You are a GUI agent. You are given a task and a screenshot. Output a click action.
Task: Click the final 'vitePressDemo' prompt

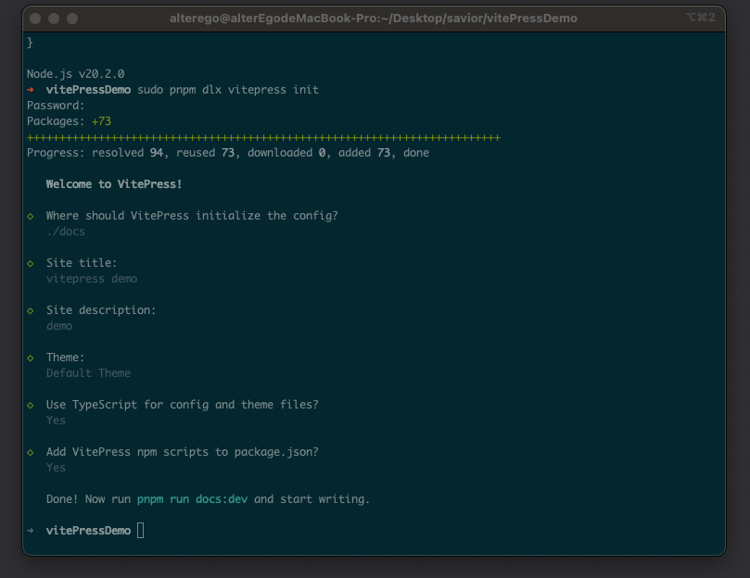pyautogui.click(x=88, y=531)
